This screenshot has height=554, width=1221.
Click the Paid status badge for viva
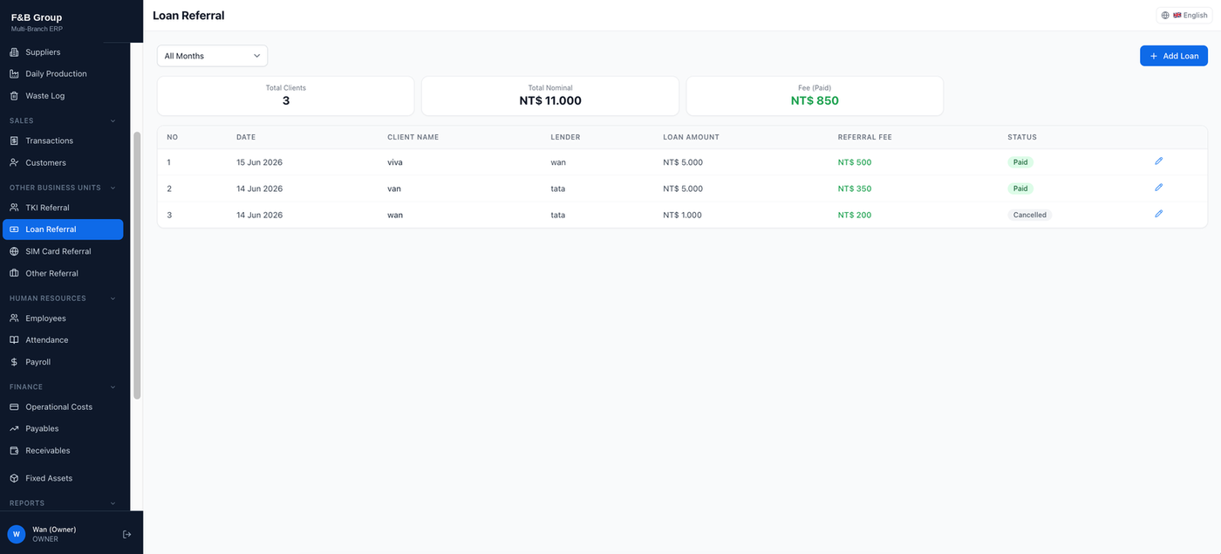coord(1020,162)
